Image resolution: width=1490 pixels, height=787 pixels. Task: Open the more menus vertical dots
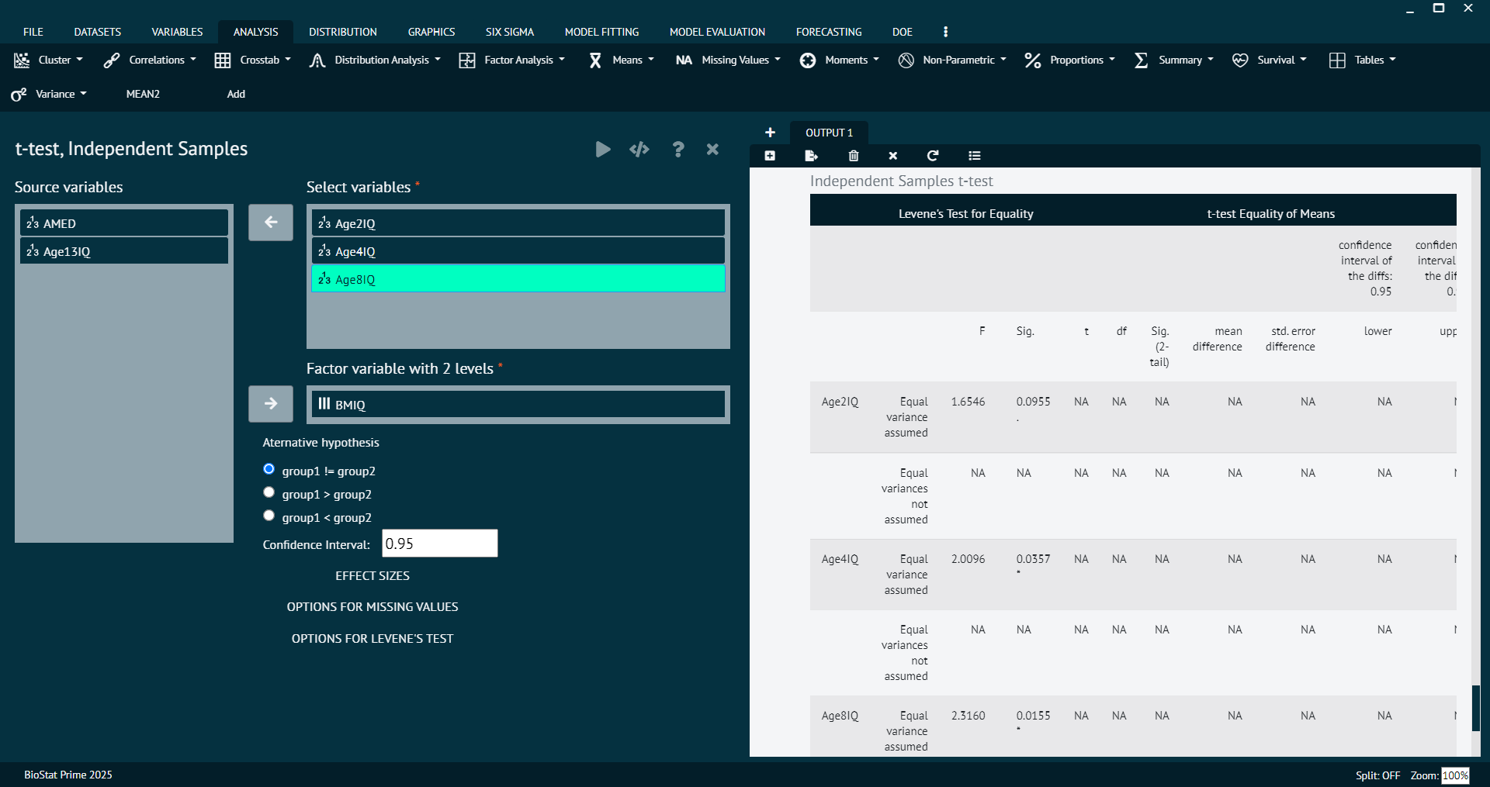click(x=945, y=32)
